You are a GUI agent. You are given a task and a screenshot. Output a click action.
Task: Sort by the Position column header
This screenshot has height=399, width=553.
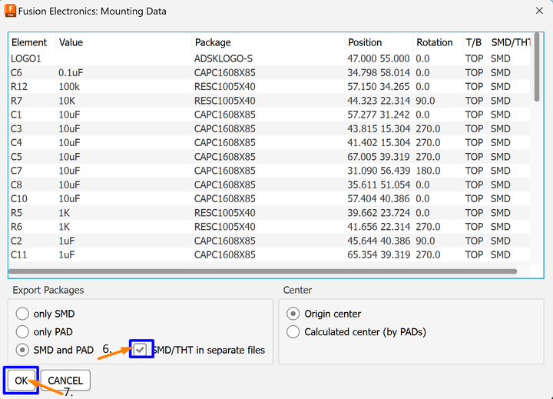[379, 42]
